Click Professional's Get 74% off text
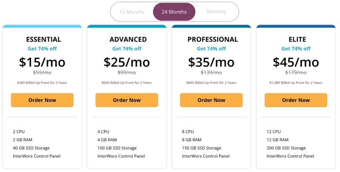Screen dimensions: 340x172 point(212,49)
